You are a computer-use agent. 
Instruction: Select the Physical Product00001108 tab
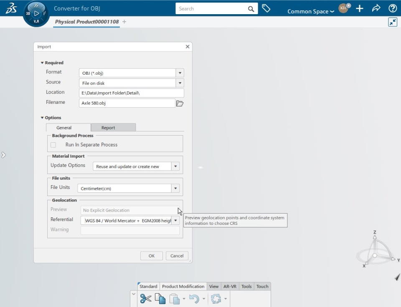(x=87, y=22)
